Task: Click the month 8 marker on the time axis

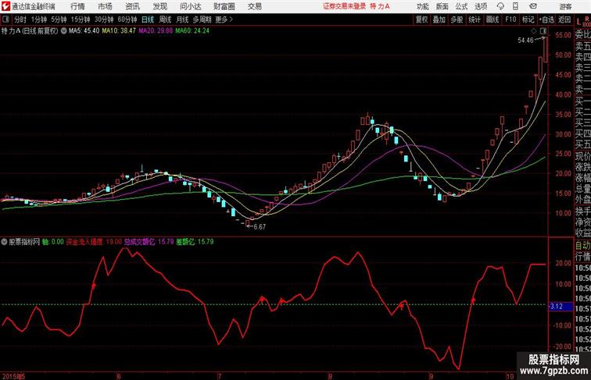Action: coord(331,376)
